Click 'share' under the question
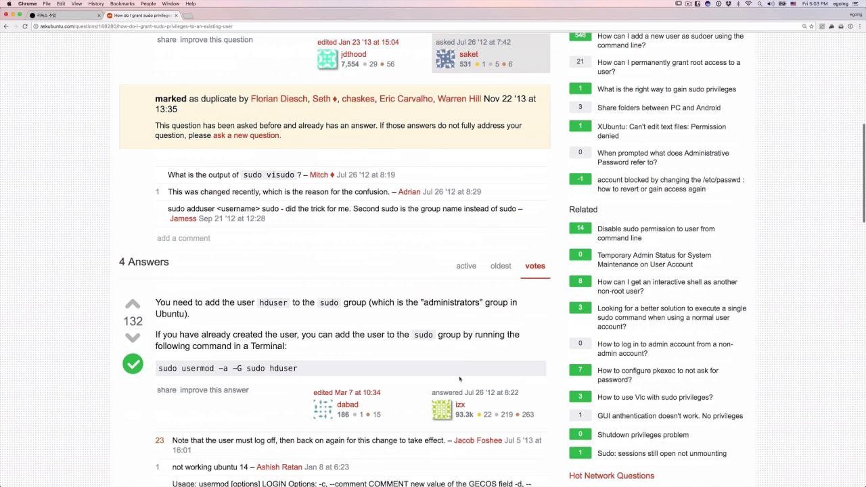 point(166,40)
